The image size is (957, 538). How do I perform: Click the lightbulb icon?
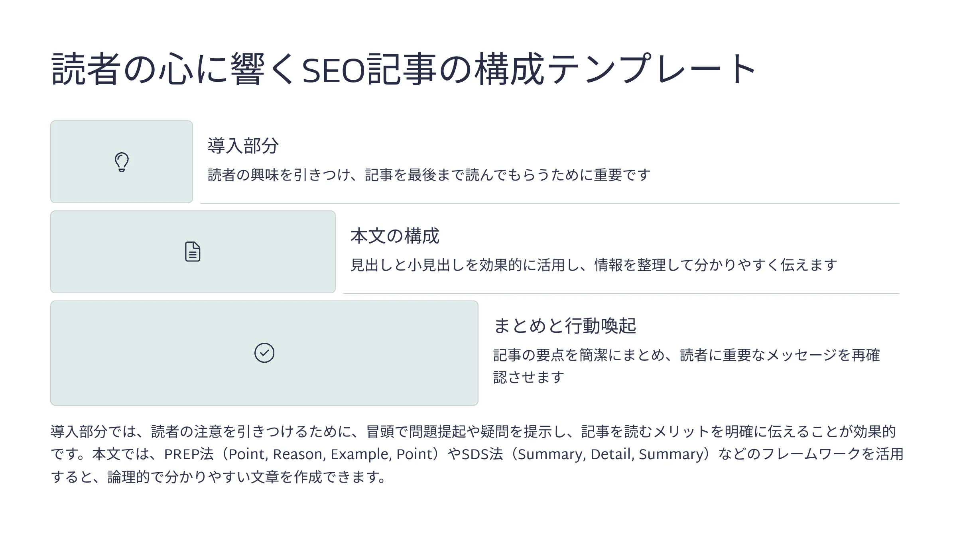(122, 162)
